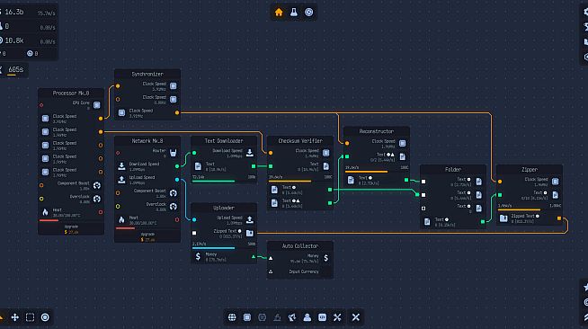Click the Component Boost icon in Processor Mk.8
The height and width of the screenshot is (329, 588).
97,185
